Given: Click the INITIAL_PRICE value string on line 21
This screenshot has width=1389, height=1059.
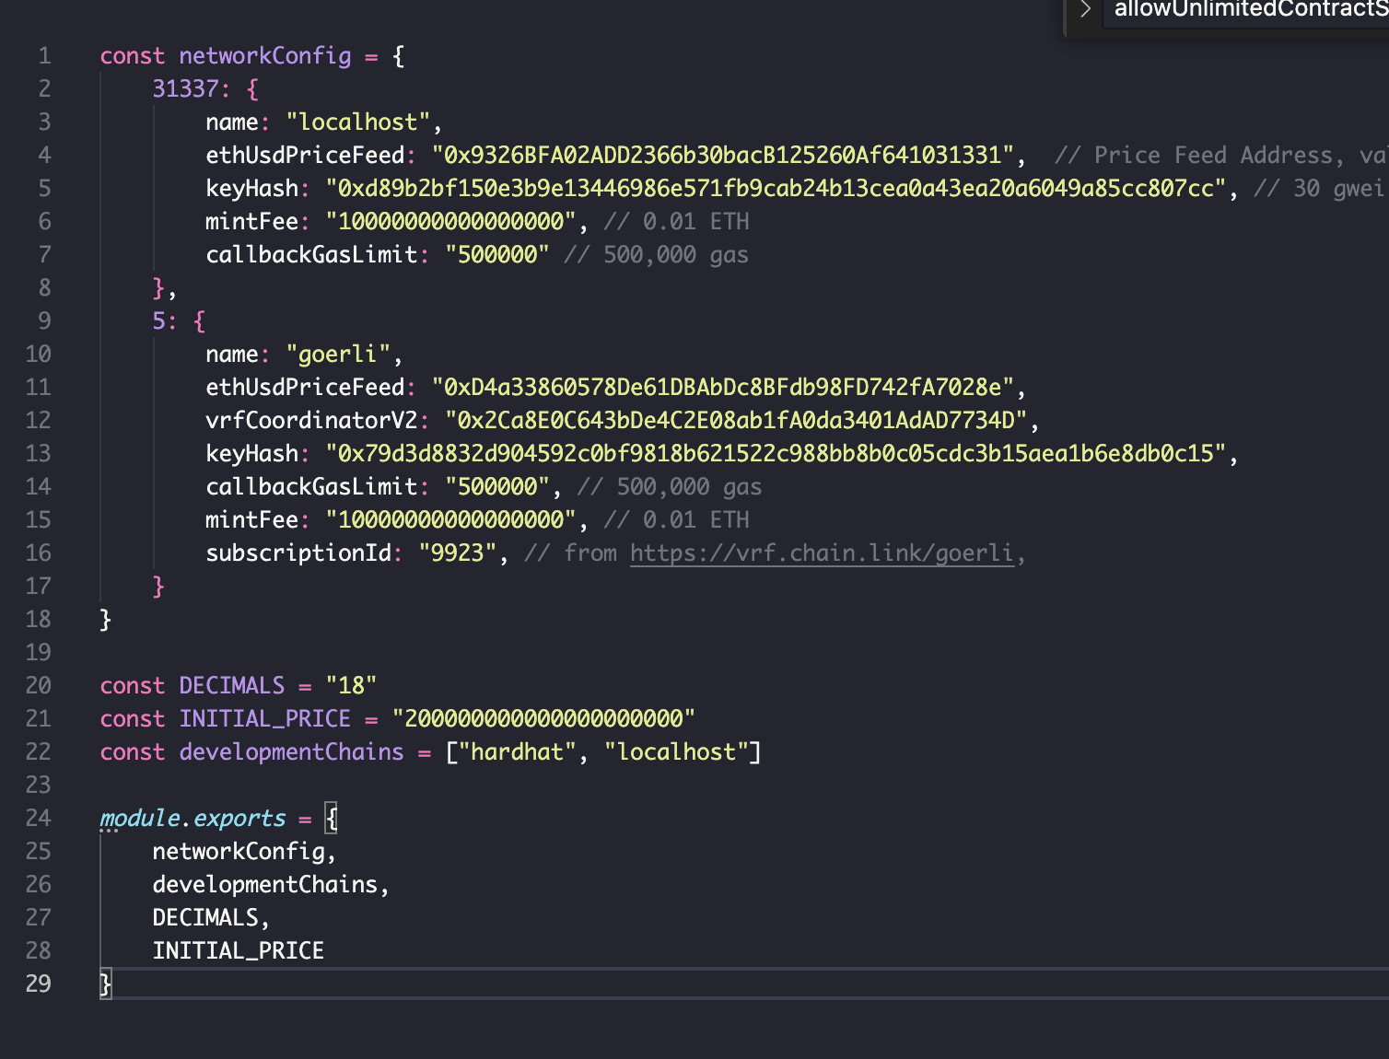Looking at the screenshot, I should pyautogui.click(x=543, y=719).
